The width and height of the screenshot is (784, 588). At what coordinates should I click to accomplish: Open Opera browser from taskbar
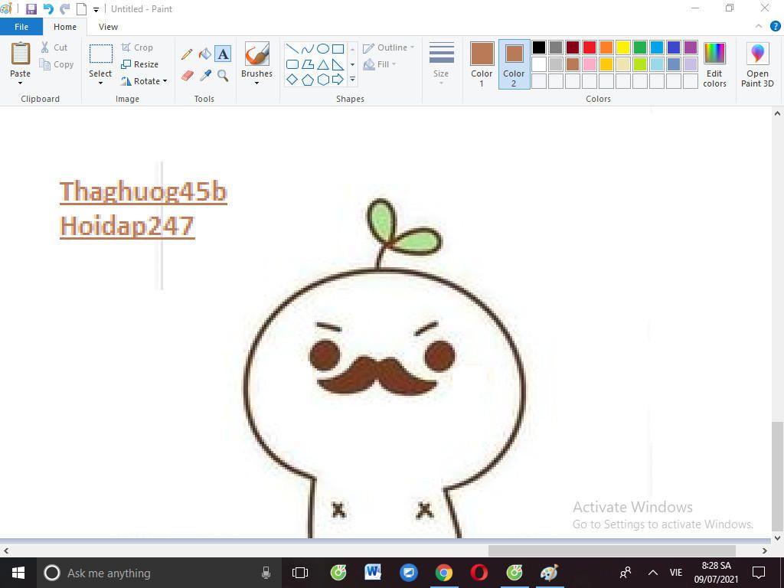coord(479,573)
